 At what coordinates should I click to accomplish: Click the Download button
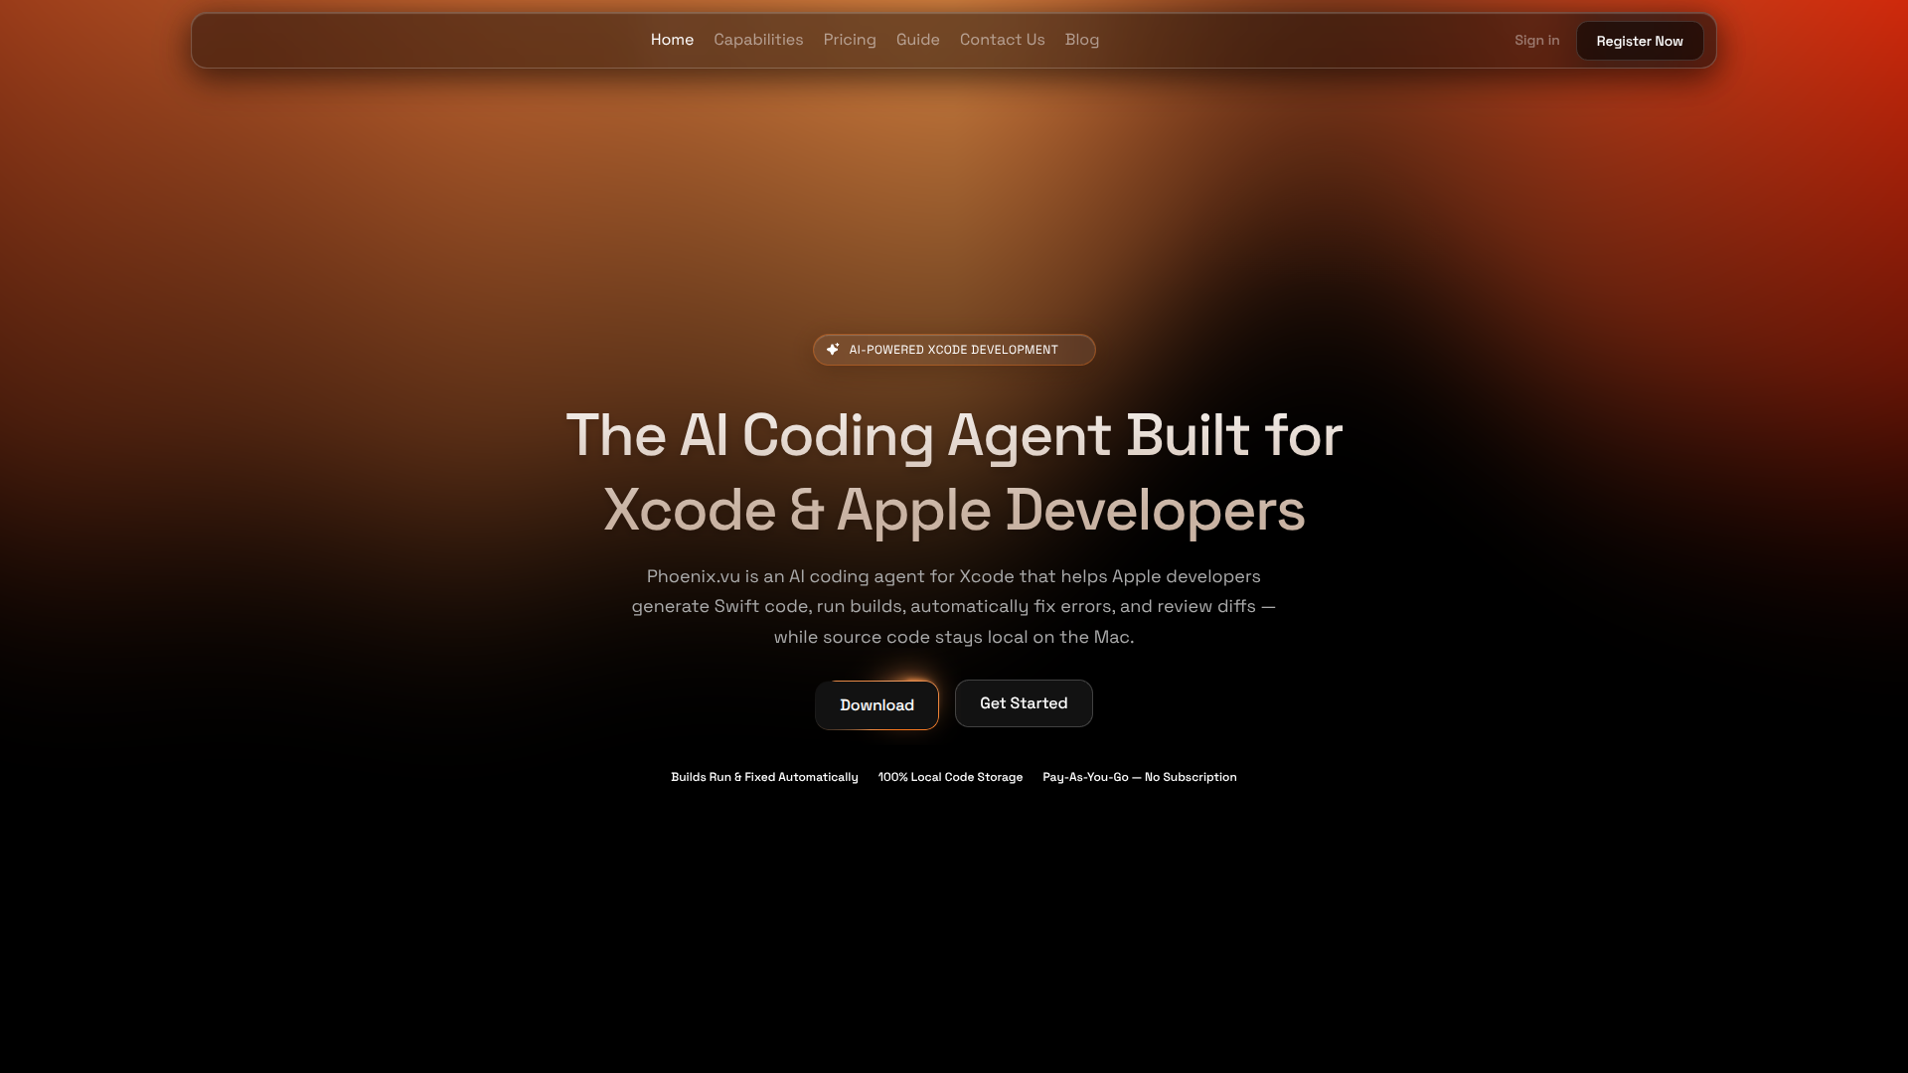click(x=876, y=705)
